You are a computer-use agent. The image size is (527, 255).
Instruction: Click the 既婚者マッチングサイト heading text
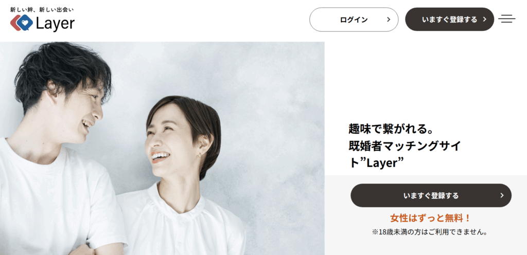pyautogui.click(x=405, y=146)
